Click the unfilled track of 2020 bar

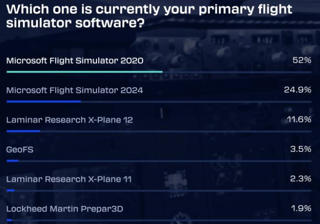(237, 72)
